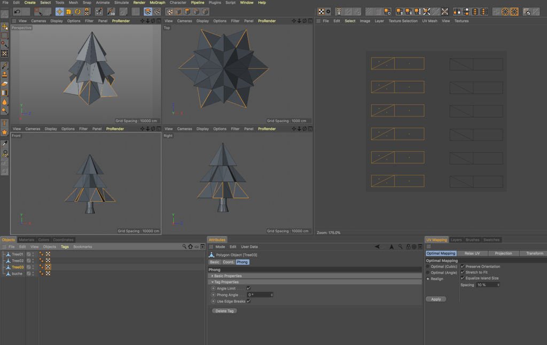Click the Apply button in UV Mapping
The height and width of the screenshot is (345, 547).
[x=436, y=299]
